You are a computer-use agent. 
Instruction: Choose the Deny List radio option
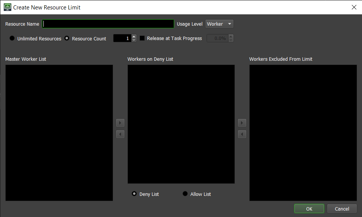pos(134,194)
